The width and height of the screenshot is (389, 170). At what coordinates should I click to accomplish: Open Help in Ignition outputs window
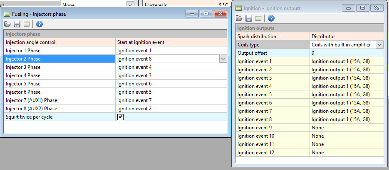coord(271,18)
